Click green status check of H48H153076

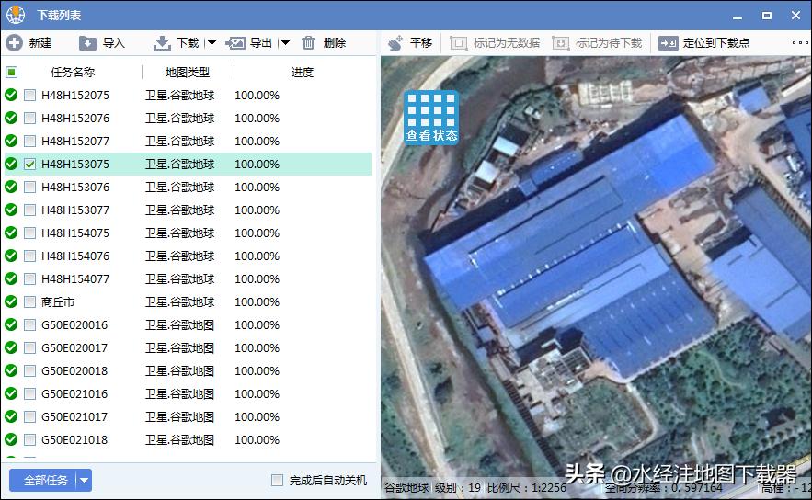click(x=11, y=187)
